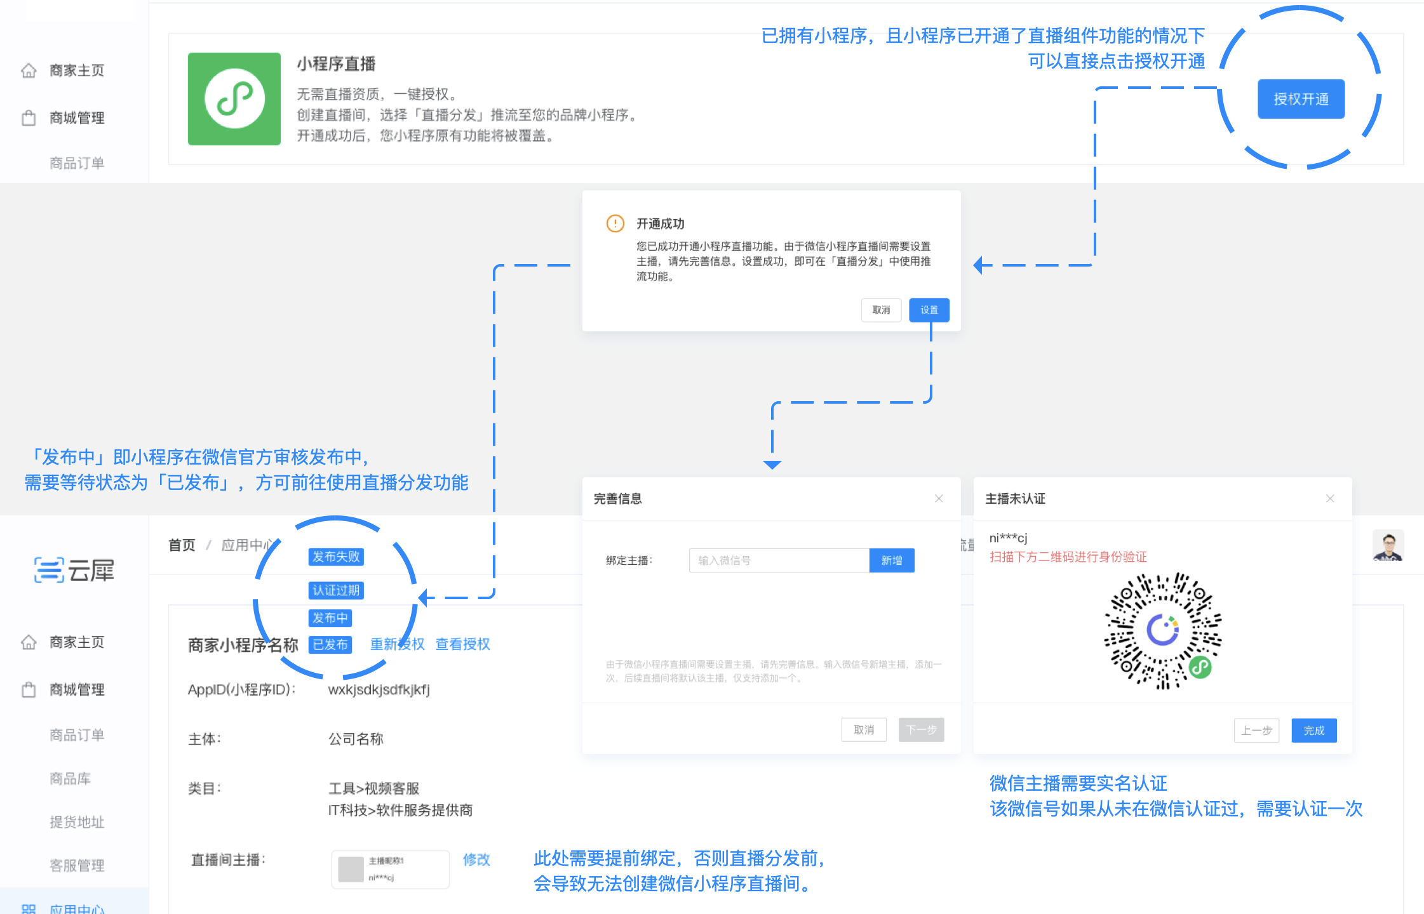Close the 完善信息 dialog
The height and width of the screenshot is (914, 1424).
click(939, 499)
